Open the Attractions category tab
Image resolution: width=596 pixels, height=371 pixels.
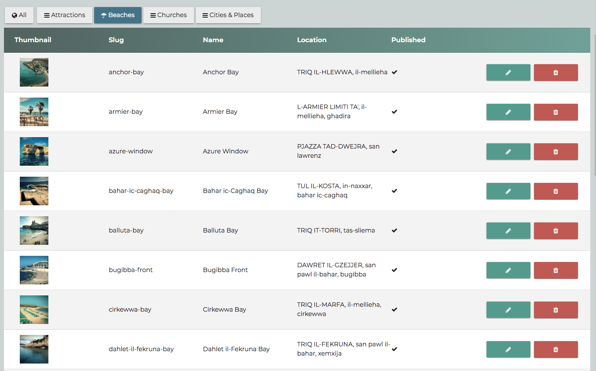tap(65, 15)
